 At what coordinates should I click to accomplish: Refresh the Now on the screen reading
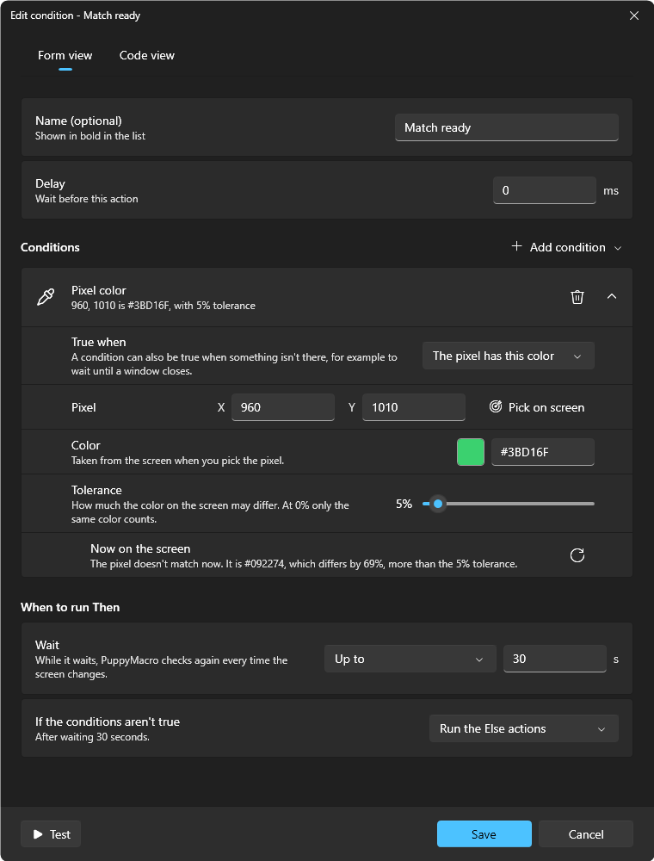(577, 555)
